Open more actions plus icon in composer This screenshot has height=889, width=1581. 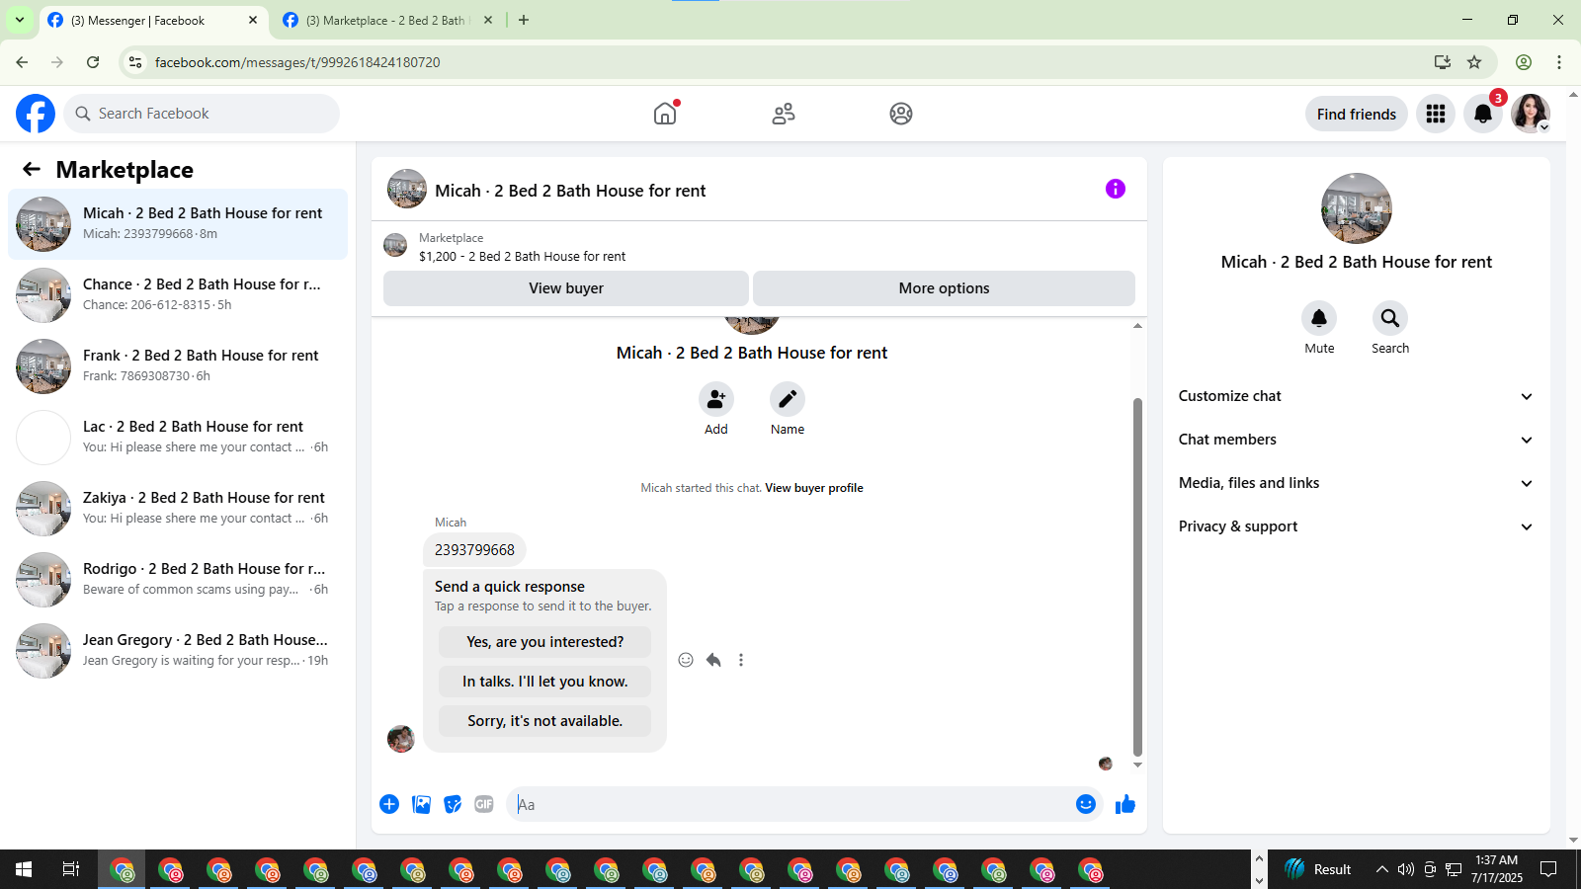tap(389, 804)
